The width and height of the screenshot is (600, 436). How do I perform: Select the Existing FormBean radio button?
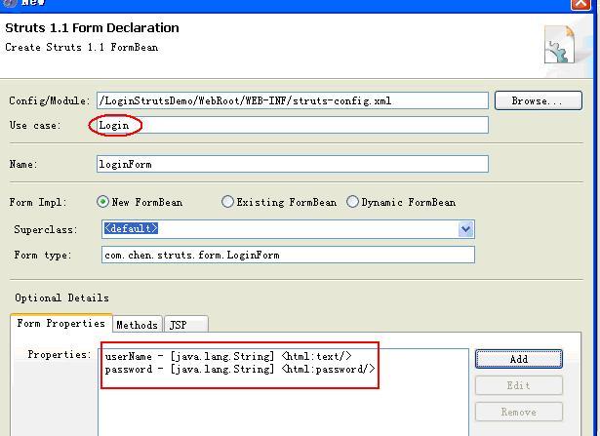click(x=227, y=202)
